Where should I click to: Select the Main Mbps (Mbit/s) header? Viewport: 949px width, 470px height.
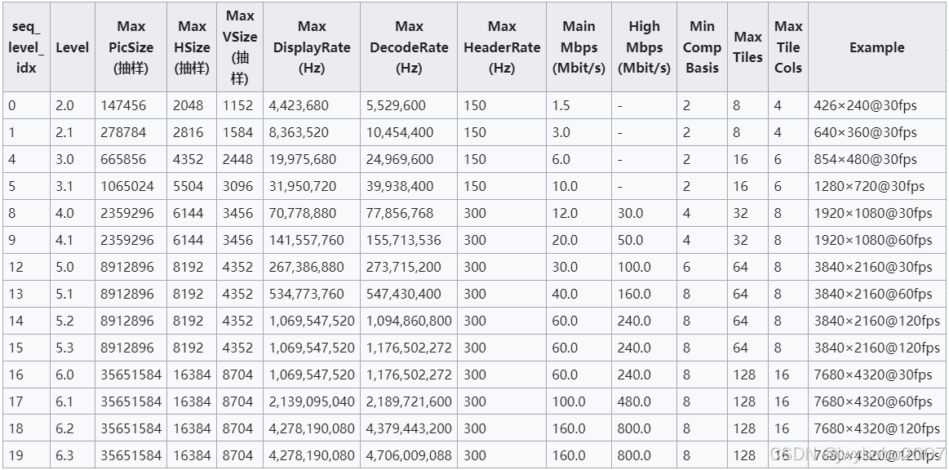click(x=579, y=47)
